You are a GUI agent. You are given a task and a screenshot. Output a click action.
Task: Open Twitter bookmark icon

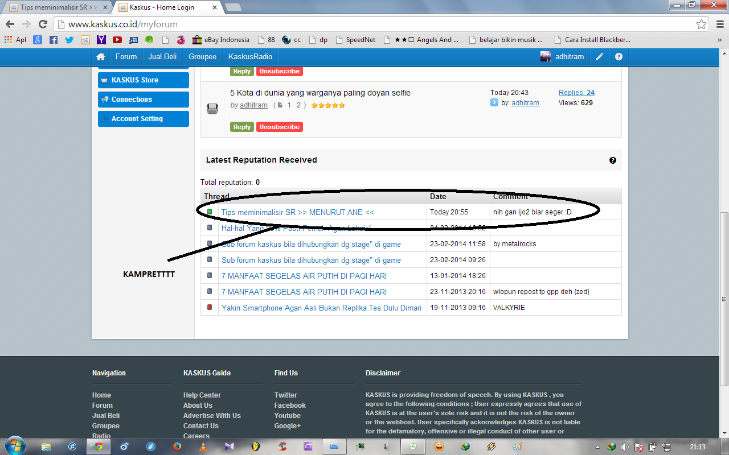point(69,40)
